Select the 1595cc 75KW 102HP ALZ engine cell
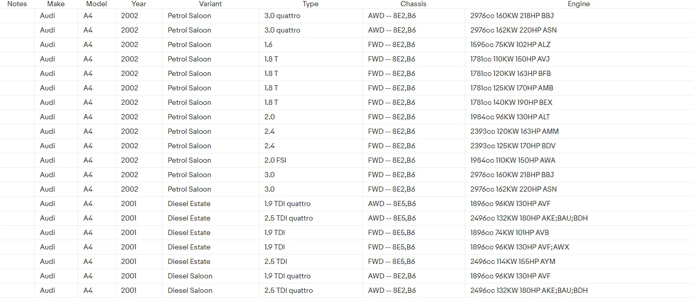 [x=510, y=44]
